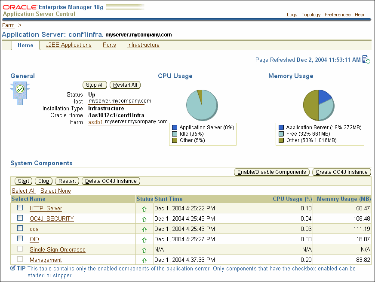The height and width of the screenshot is (282, 375).
Task: Click the CPU Usage pie chart
Action: 202,105
